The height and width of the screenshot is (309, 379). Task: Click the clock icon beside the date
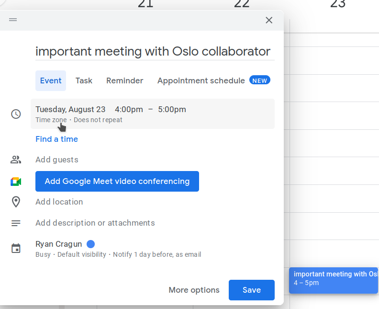coord(16,114)
